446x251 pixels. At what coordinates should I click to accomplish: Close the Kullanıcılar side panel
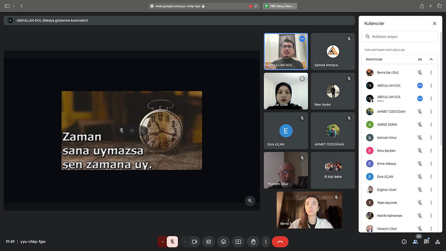tap(434, 23)
